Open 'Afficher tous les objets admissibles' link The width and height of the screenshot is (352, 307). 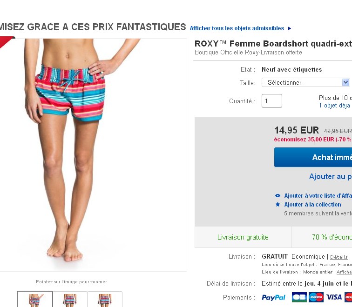[237, 28]
